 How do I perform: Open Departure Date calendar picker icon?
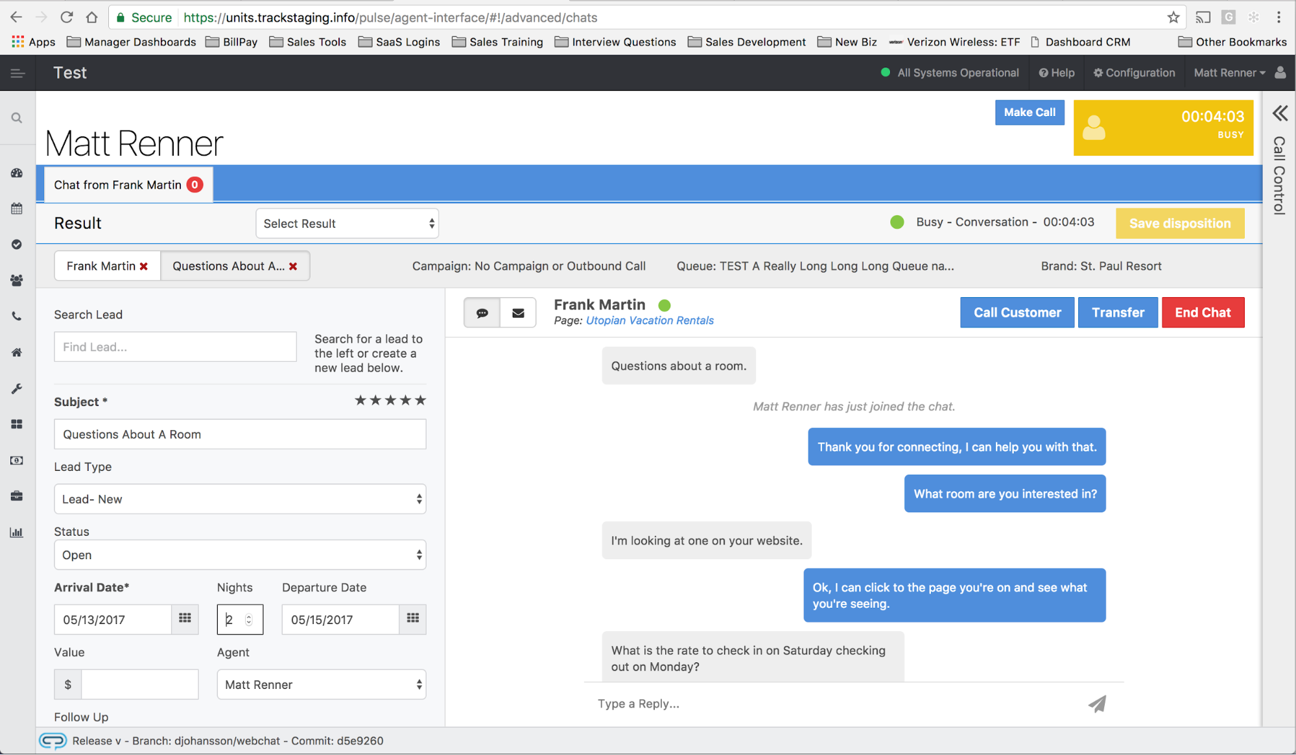click(x=413, y=619)
